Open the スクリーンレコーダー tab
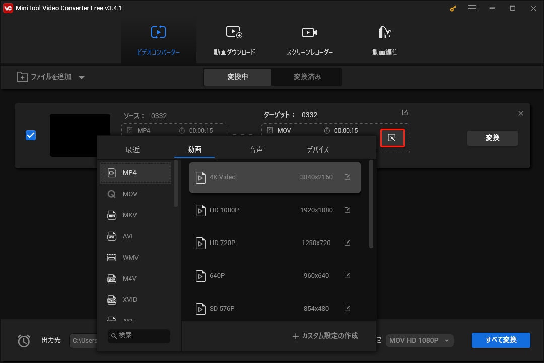Viewport: 544px width, 363px height. pyautogui.click(x=309, y=40)
